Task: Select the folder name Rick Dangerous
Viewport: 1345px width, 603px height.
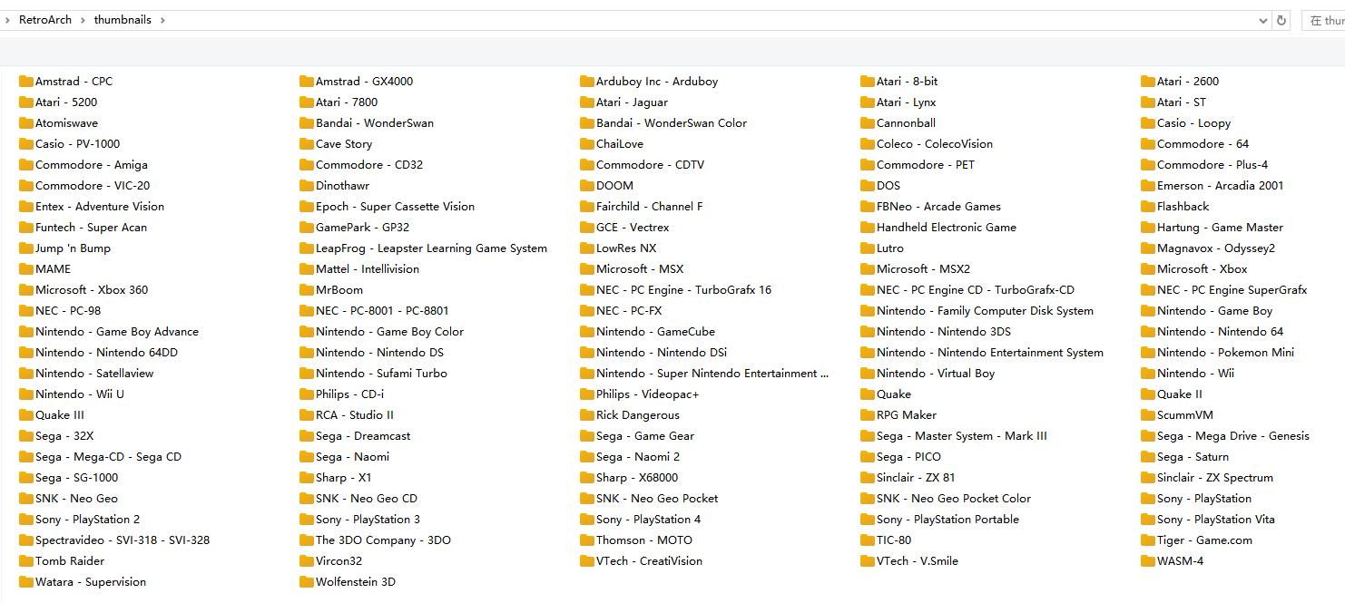Action: 638,415
